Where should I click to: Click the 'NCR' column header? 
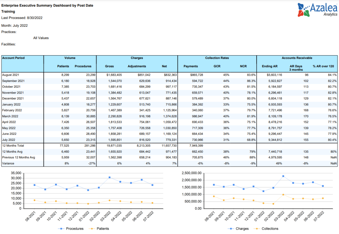click(x=243, y=66)
